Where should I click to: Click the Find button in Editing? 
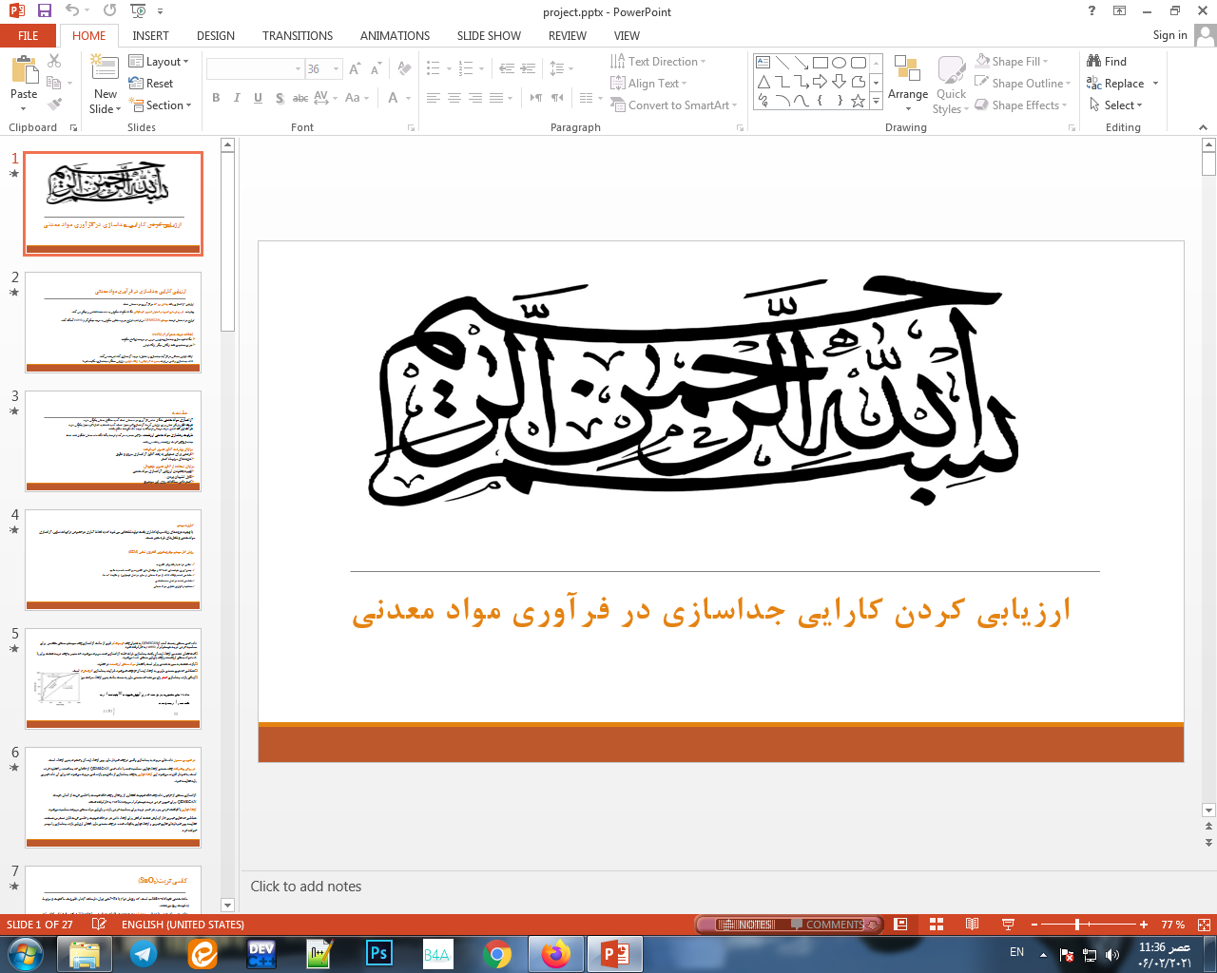[x=1107, y=62]
